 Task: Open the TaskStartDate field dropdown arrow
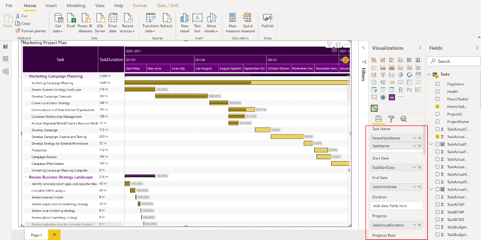414,167
